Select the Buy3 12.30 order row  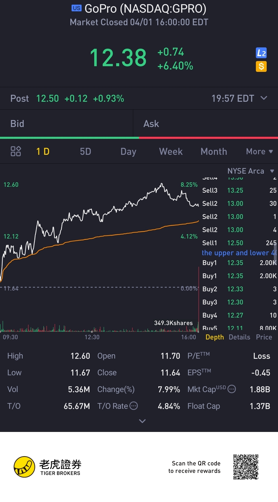pyautogui.click(x=239, y=302)
